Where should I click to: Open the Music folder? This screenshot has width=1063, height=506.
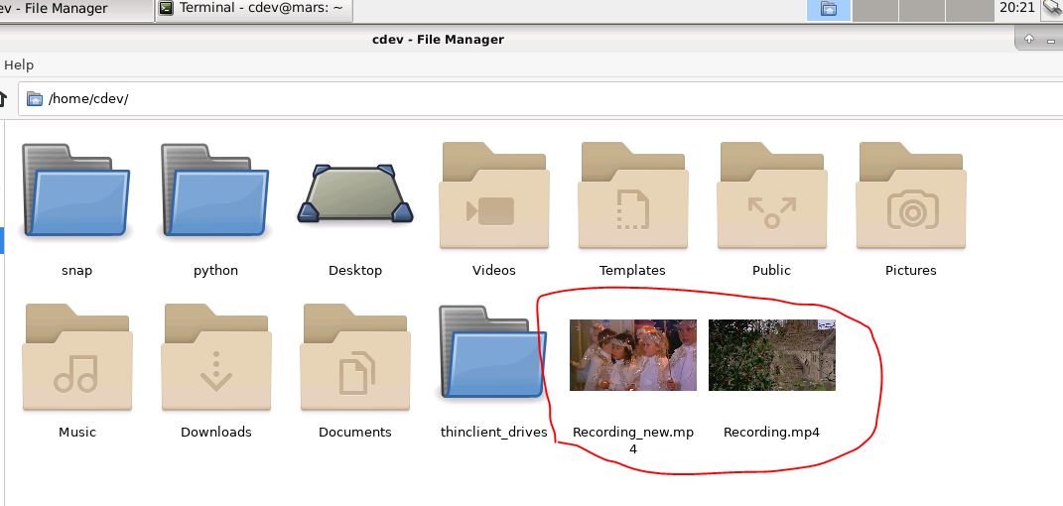click(x=77, y=357)
